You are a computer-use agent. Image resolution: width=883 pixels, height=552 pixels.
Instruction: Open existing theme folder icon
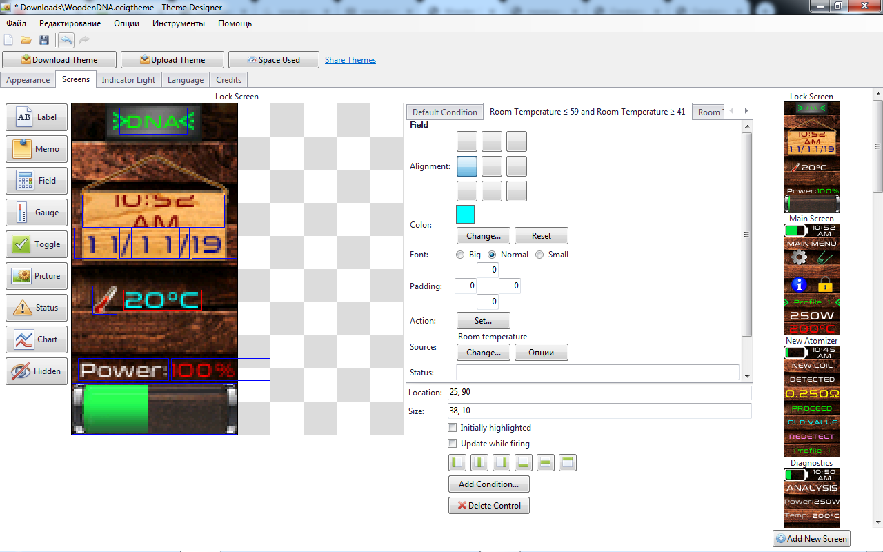coord(26,41)
